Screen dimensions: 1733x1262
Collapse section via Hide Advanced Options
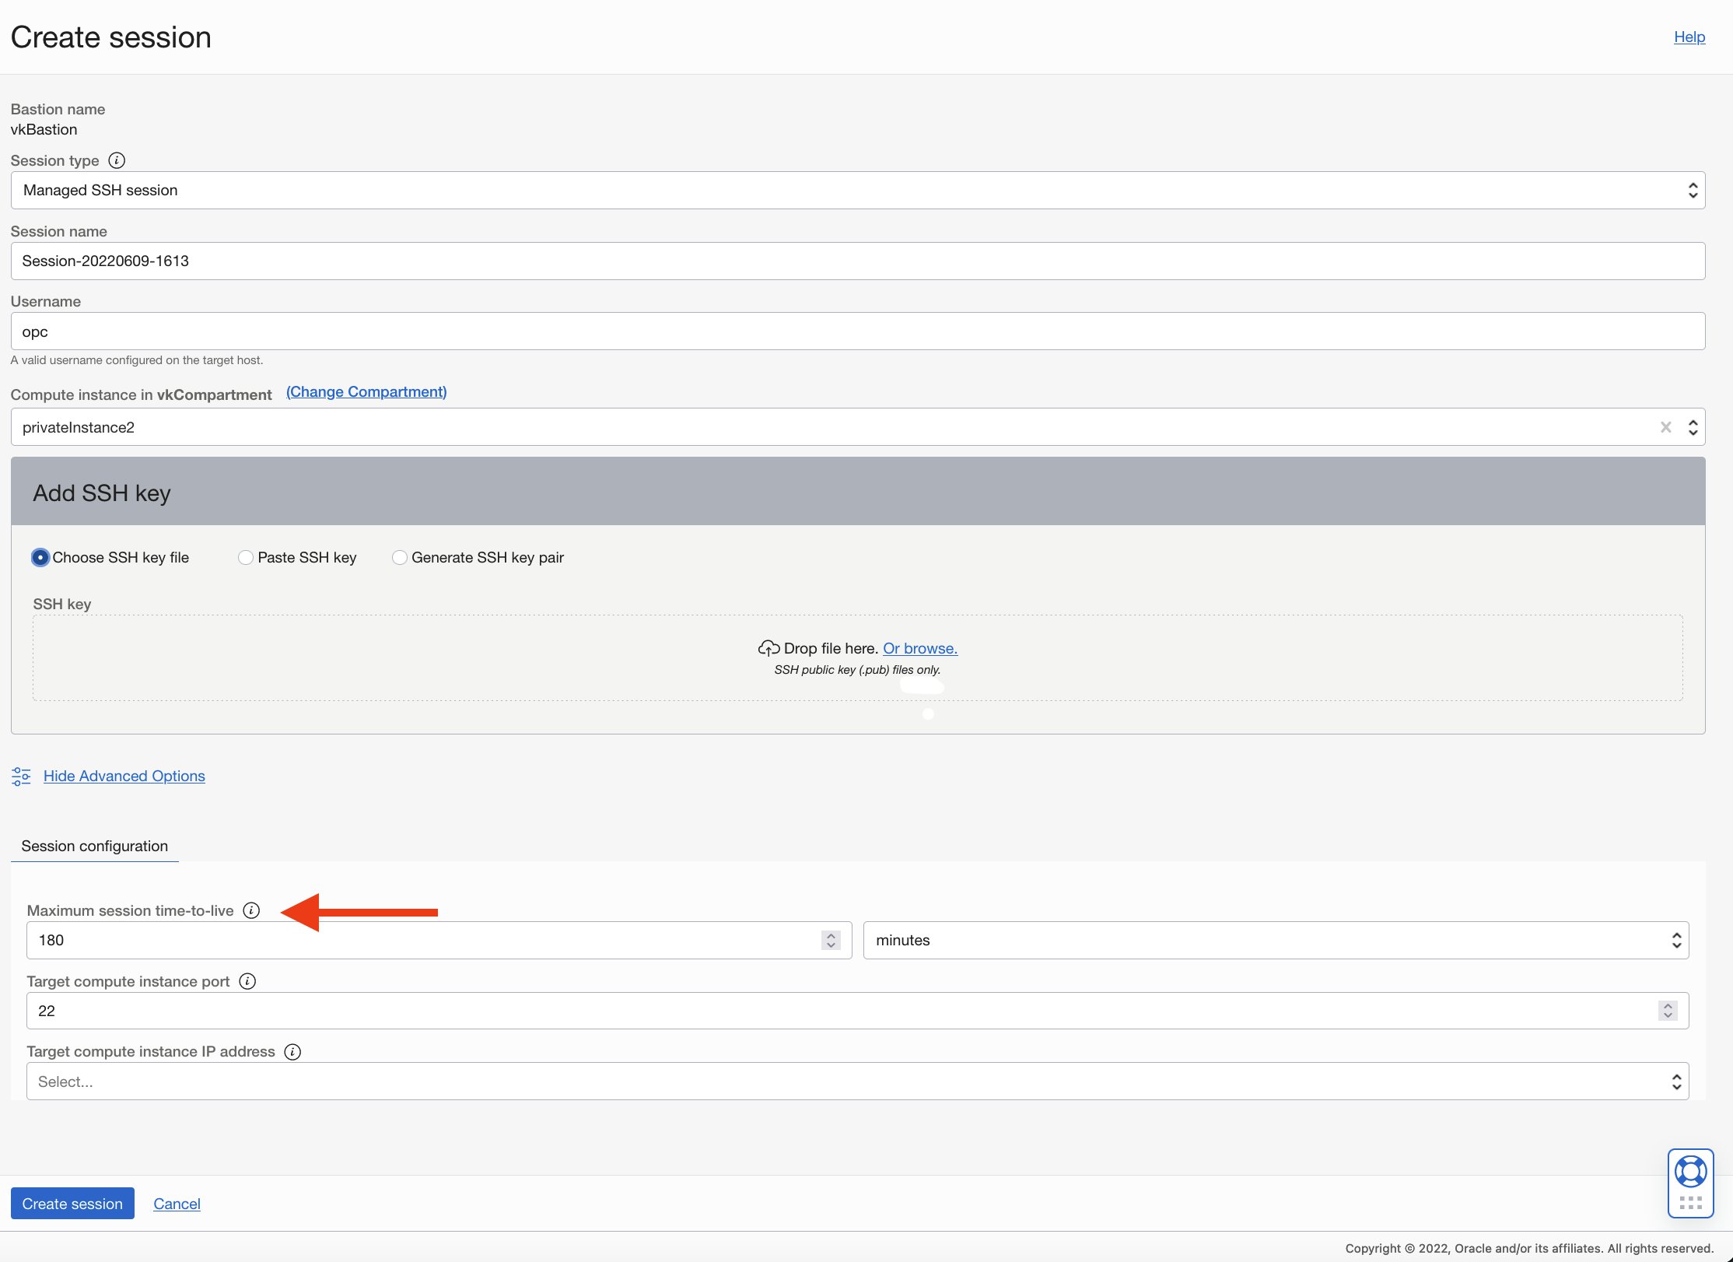tap(124, 776)
